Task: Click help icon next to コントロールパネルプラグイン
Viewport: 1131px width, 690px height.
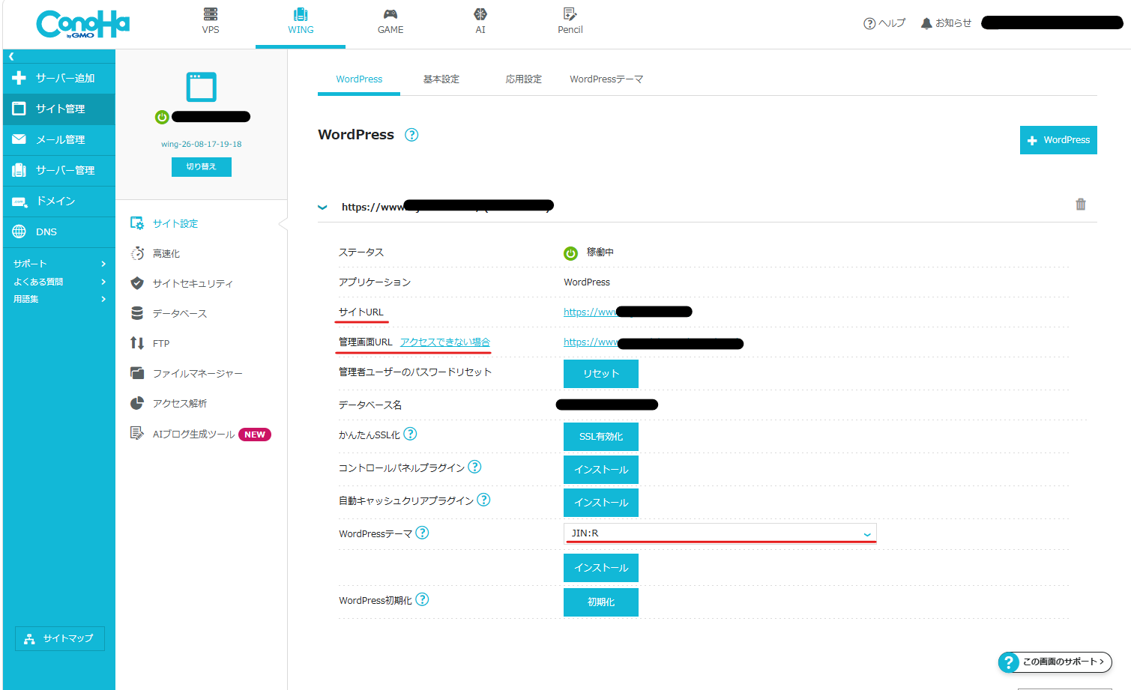Action: [x=474, y=467]
